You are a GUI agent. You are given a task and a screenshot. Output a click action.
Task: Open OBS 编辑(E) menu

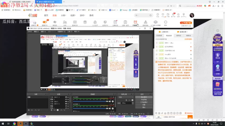point(36,32)
